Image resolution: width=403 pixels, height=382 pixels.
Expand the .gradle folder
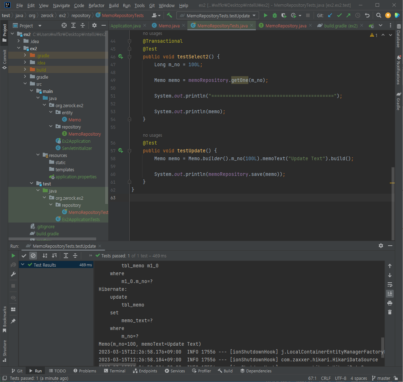(x=25, y=56)
